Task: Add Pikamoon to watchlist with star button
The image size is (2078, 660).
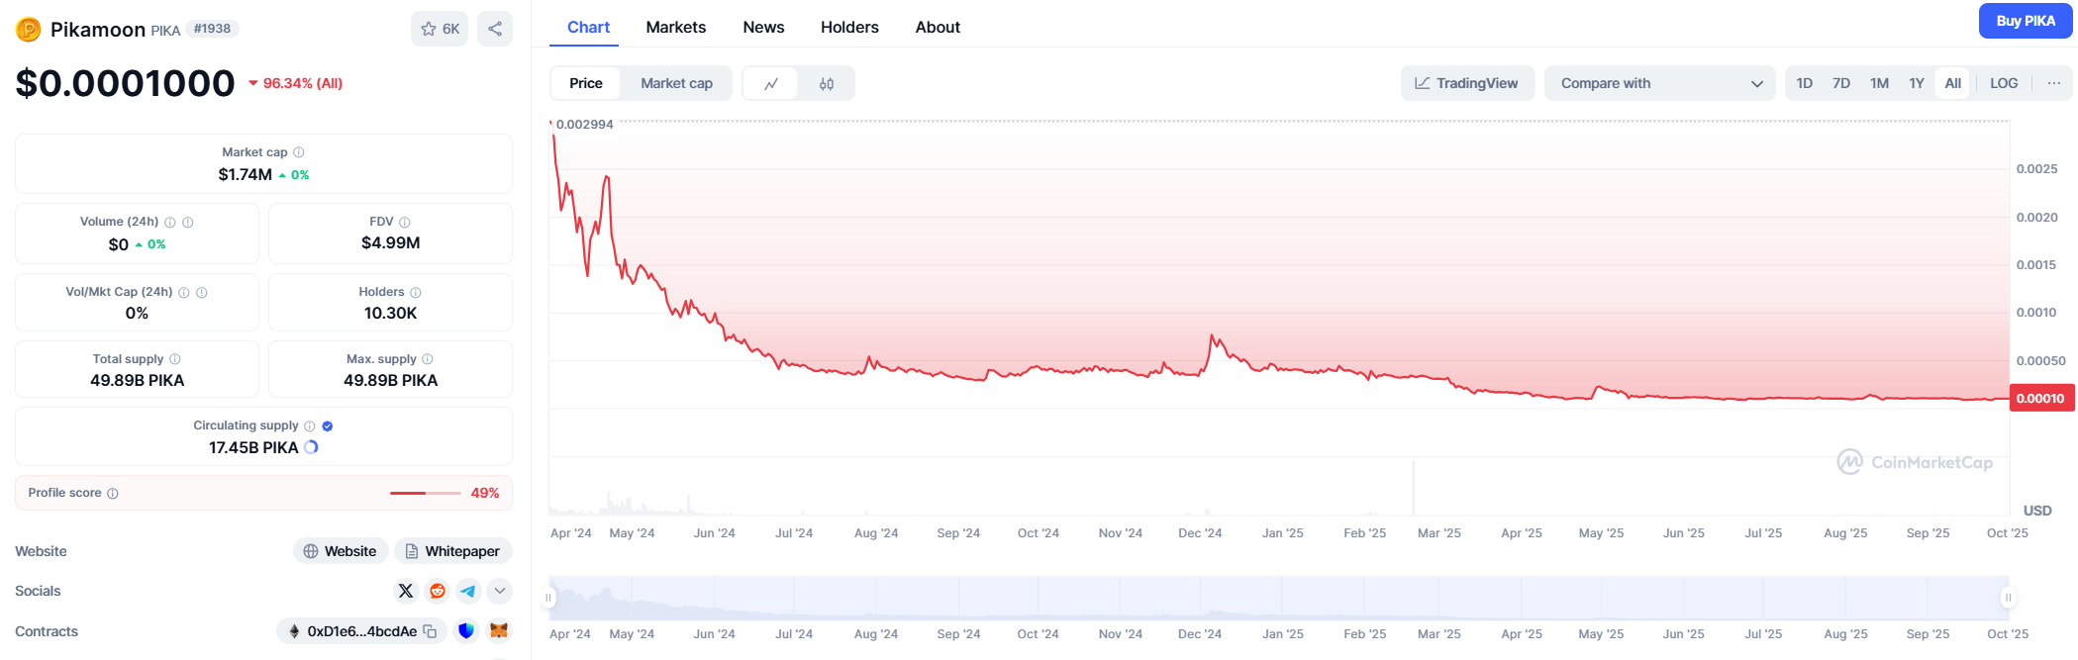Action: (x=440, y=29)
